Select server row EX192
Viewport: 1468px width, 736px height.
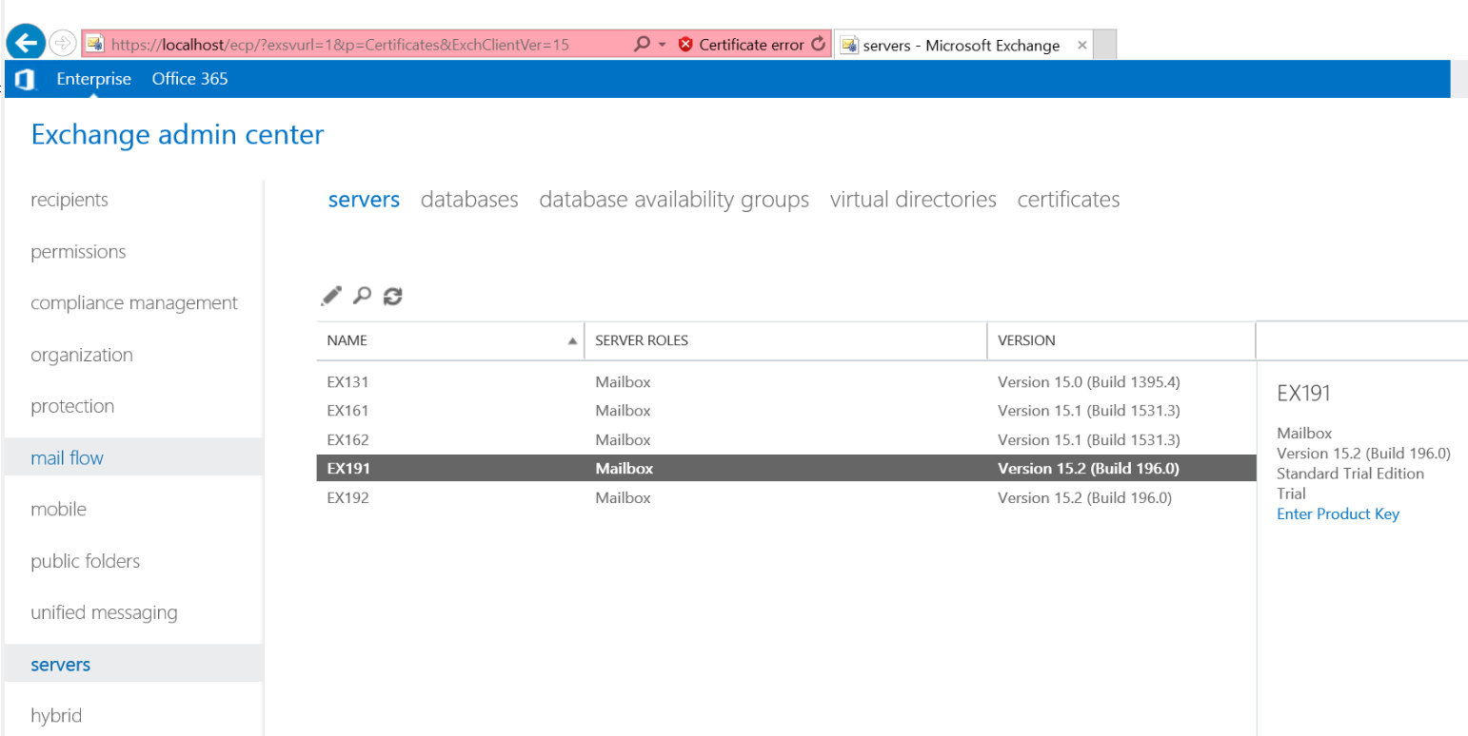coord(786,497)
